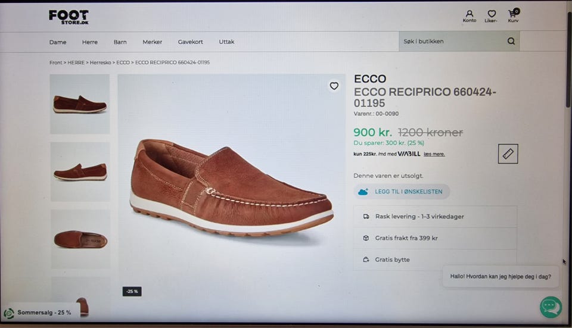This screenshot has width=572, height=328.
Task: Select the first side-view shoe thumbnail
Action: click(79, 104)
